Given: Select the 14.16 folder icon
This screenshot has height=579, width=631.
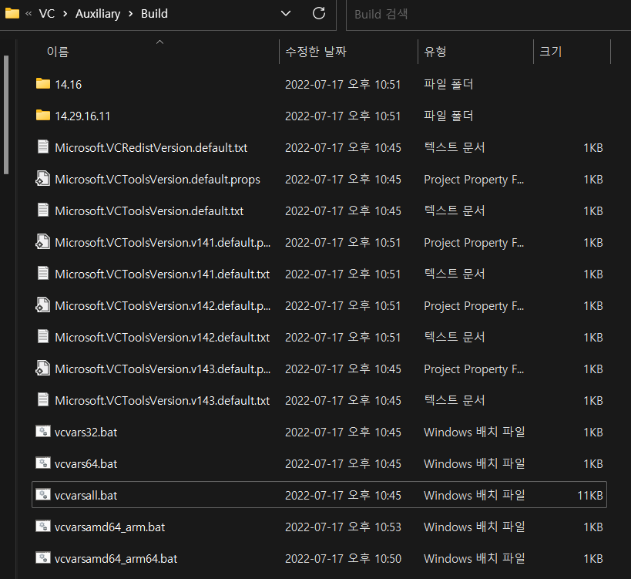Looking at the screenshot, I should click(x=43, y=84).
